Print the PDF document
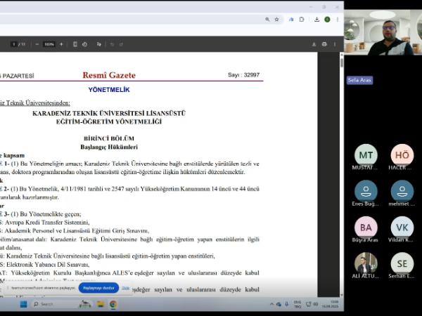 [324, 44]
